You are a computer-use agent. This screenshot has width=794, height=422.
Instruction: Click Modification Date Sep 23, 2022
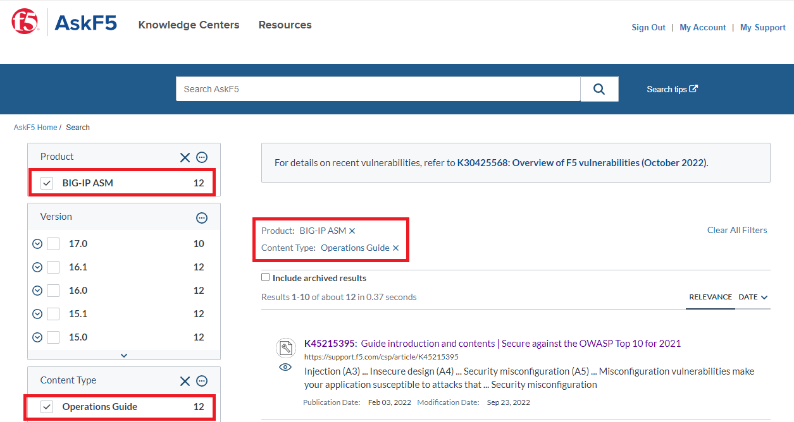pyautogui.click(x=474, y=402)
